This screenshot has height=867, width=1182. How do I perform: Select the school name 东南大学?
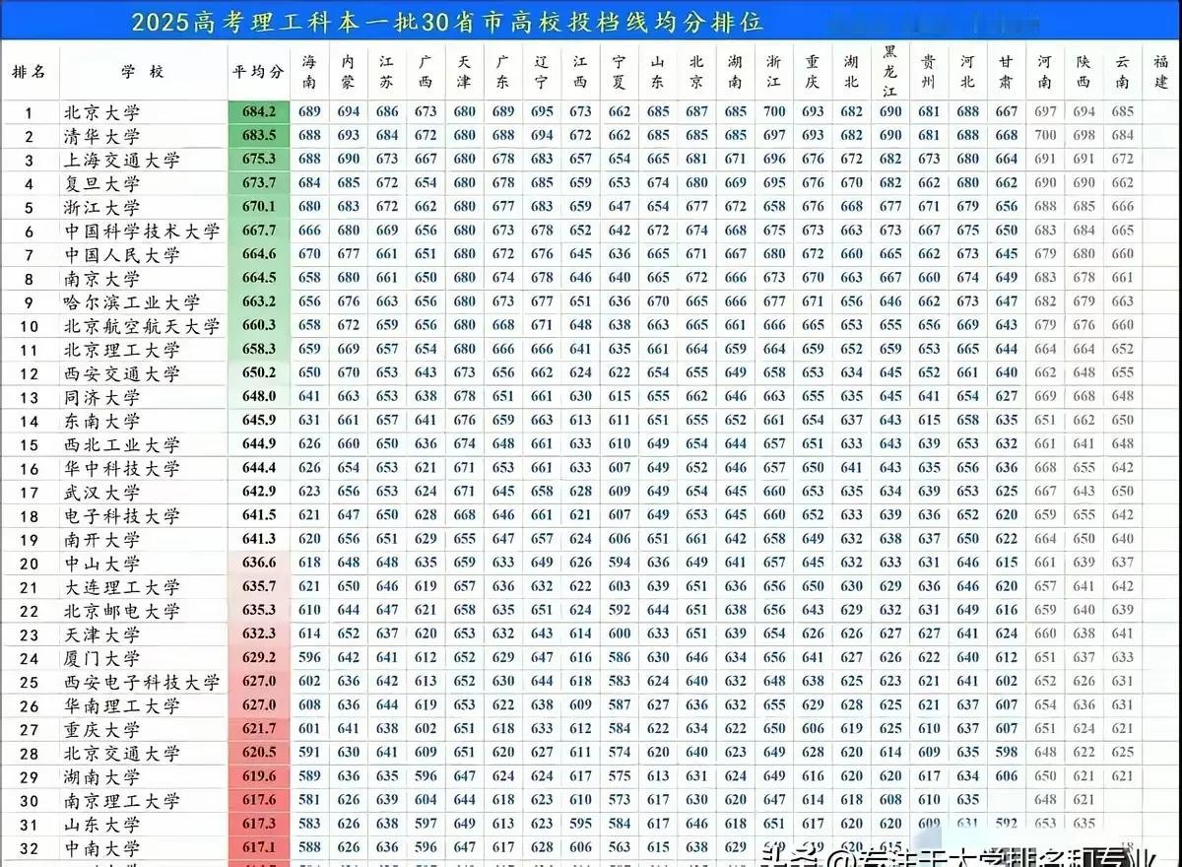[101, 421]
